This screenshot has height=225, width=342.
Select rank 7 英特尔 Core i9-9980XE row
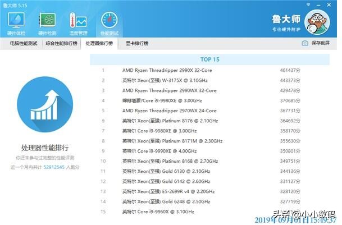coord(209,131)
